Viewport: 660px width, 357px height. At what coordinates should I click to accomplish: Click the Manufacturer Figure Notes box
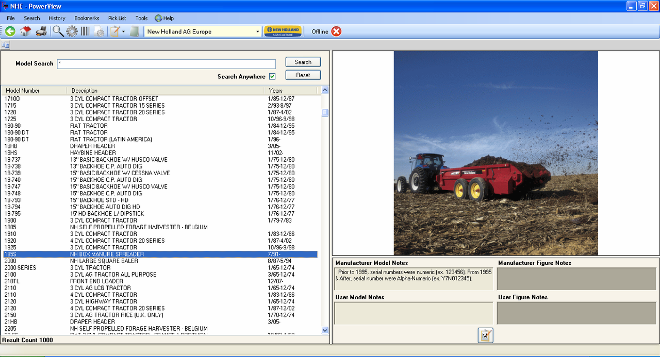click(x=576, y=279)
